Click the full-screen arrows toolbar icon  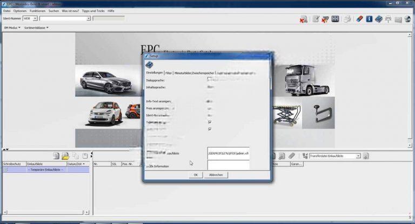(336, 19)
